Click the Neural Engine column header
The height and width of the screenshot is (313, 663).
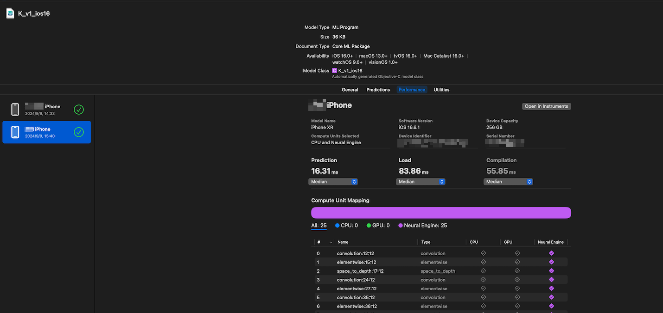(551, 242)
